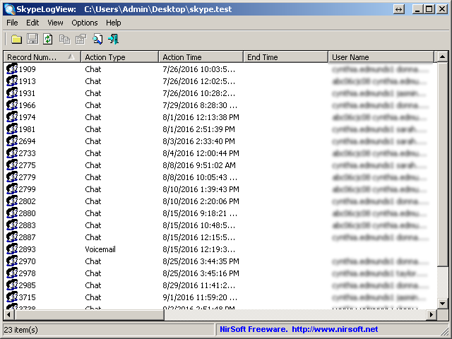This screenshot has height=339, width=452.
Task: Click the vertical scrollbar down arrow
Action: click(x=443, y=303)
